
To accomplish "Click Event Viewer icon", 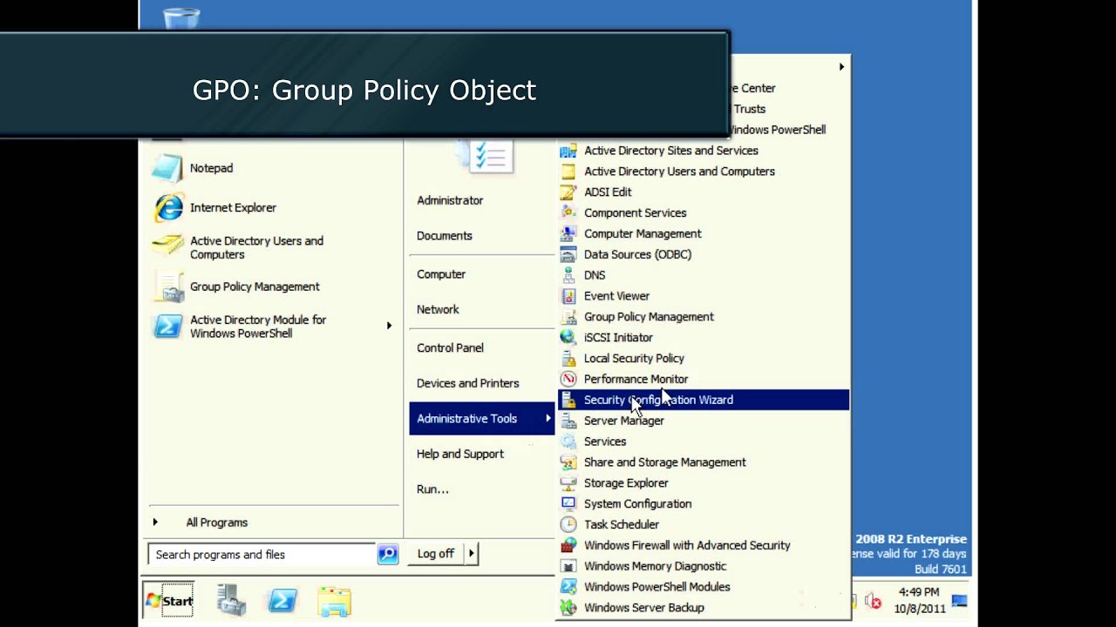I will [x=568, y=296].
